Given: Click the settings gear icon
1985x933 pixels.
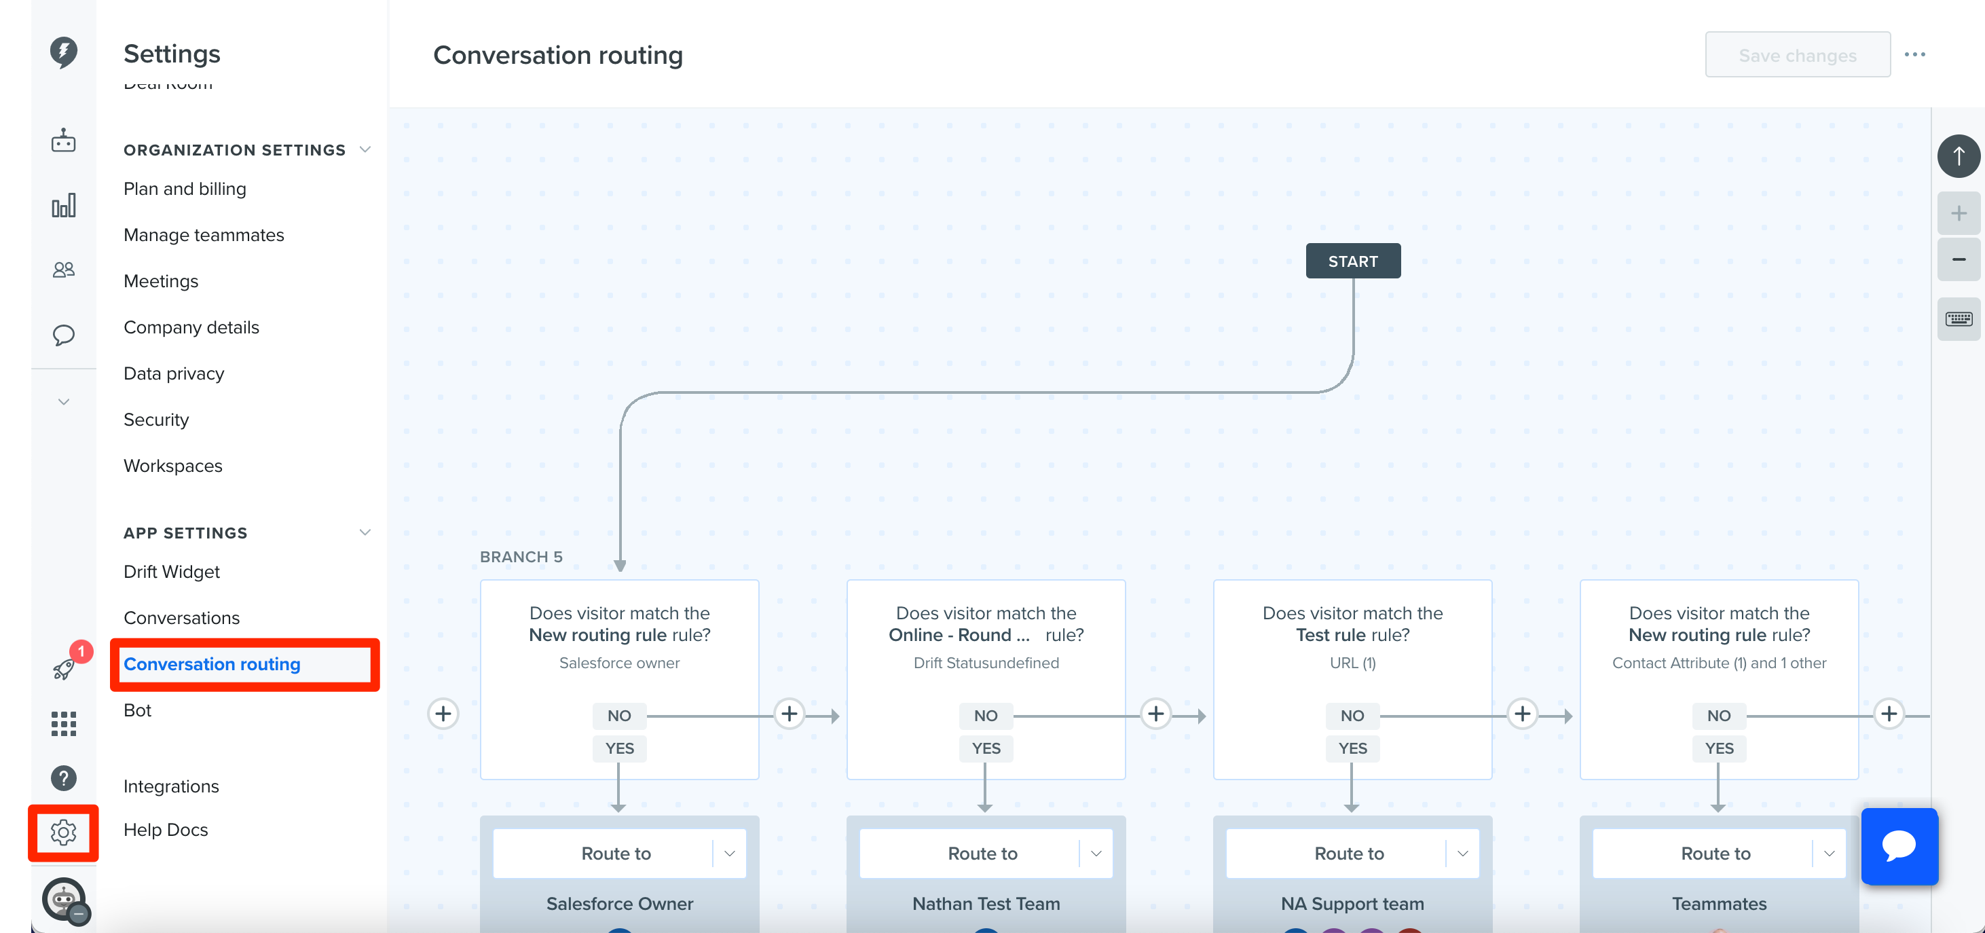Looking at the screenshot, I should tap(63, 833).
